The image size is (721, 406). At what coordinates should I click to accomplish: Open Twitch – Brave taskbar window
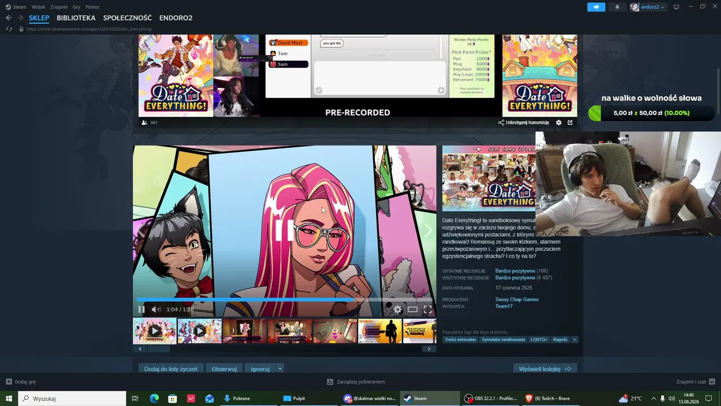(550, 399)
